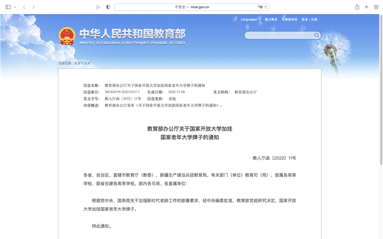The height and width of the screenshot is (239, 383).
Task: Open the Share menu
Action: coord(357,7)
